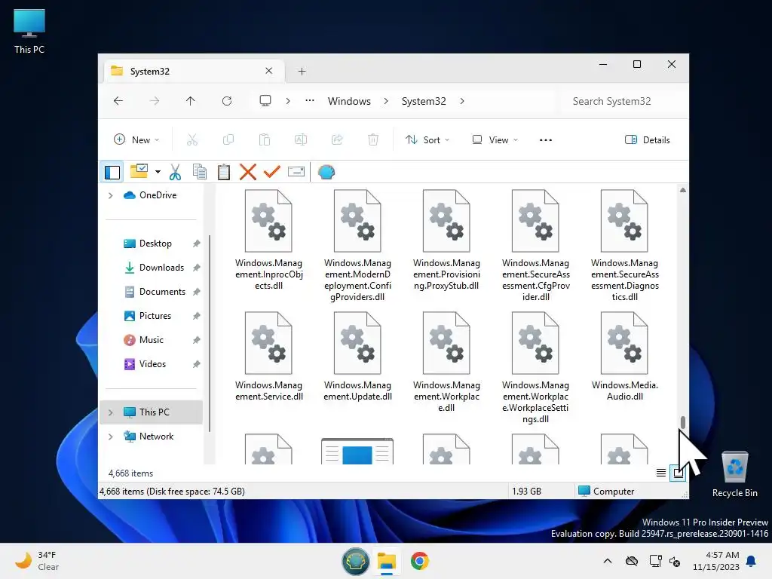Select Windows.Management.InprocObjects.dll file
The width and height of the screenshot is (772, 579).
[x=269, y=240]
